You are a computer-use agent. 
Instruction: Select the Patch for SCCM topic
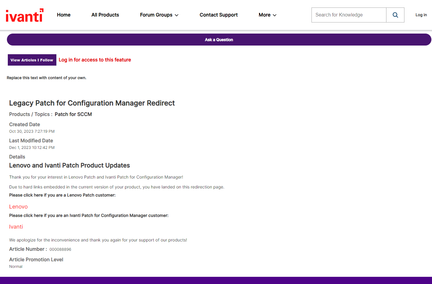[x=73, y=114]
